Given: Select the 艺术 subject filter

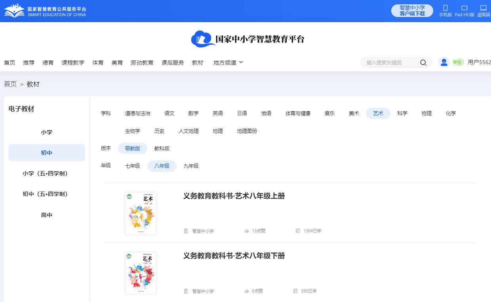Looking at the screenshot, I should (x=378, y=113).
